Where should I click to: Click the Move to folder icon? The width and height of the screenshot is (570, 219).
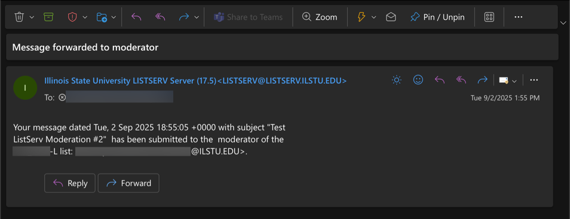coord(102,17)
